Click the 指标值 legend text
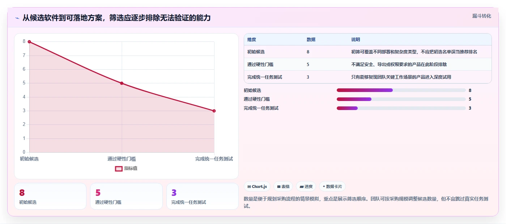This screenshot has height=224, width=506. (131, 168)
